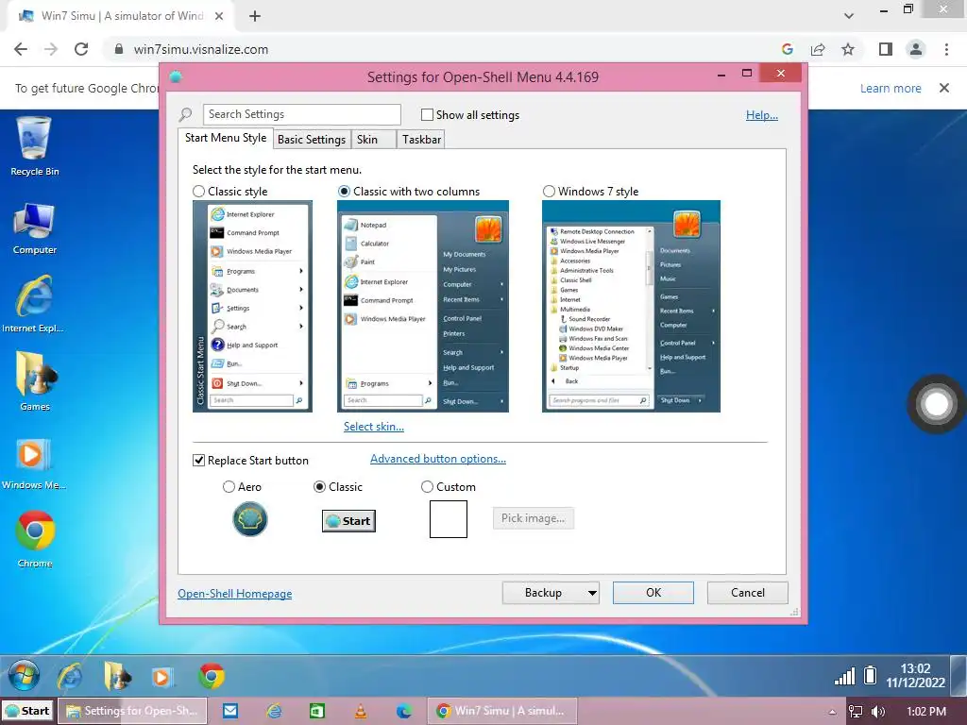Open Microsoft Edge on the taskbar

coord(404,711)
